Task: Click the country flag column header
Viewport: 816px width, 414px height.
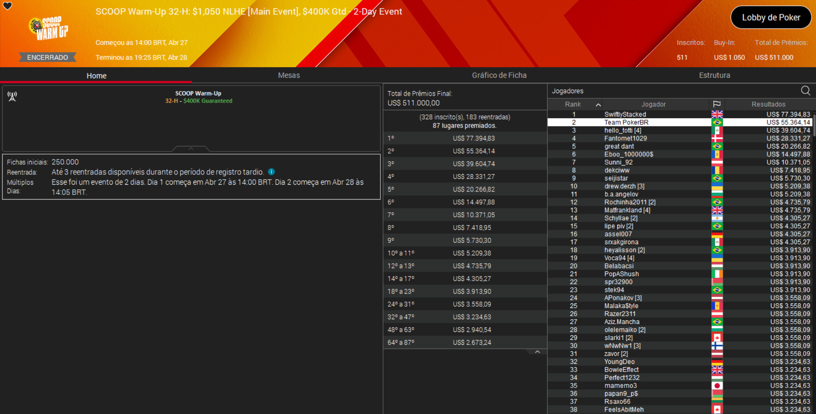Action: [717, 104]
